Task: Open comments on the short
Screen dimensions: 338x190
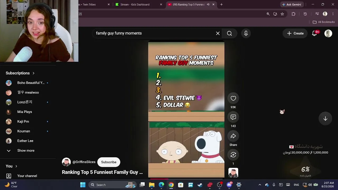Action: [x=233, y=117]
